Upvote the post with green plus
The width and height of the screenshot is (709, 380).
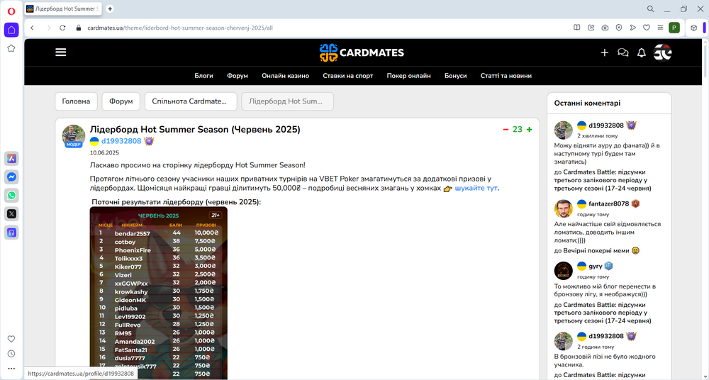click(x=530, y=130)
